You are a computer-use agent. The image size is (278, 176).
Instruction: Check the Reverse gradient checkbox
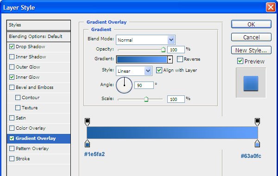[x=180, y=59]
